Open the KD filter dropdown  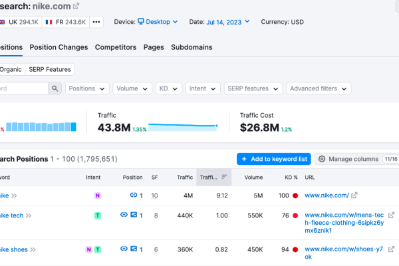coord(169,88)
